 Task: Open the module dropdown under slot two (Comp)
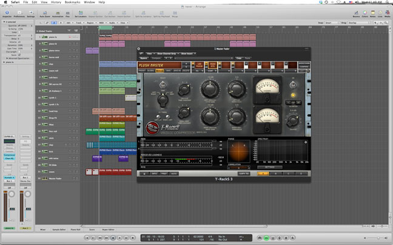212,71
